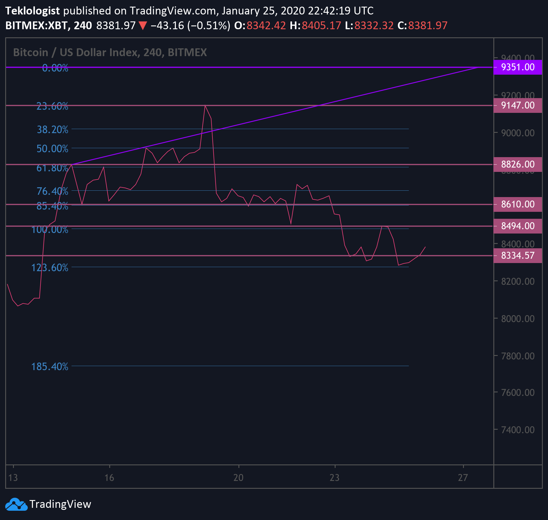Click date 13 on the time axis

[13, 477]
